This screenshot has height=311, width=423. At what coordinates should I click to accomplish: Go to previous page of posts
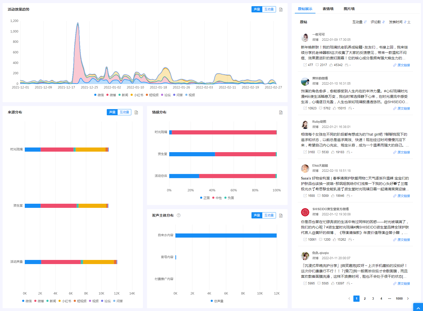(x=349, y=299)
